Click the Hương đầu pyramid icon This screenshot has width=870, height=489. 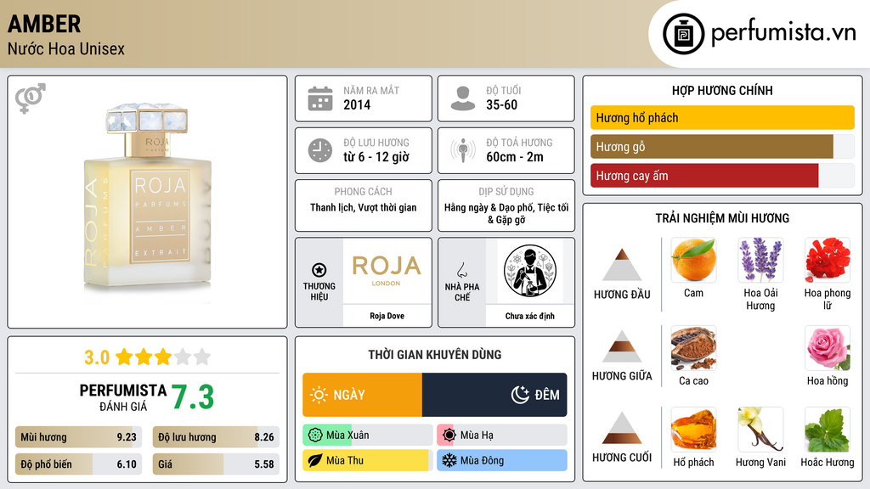pyautogui.click(x=622, y=265)
